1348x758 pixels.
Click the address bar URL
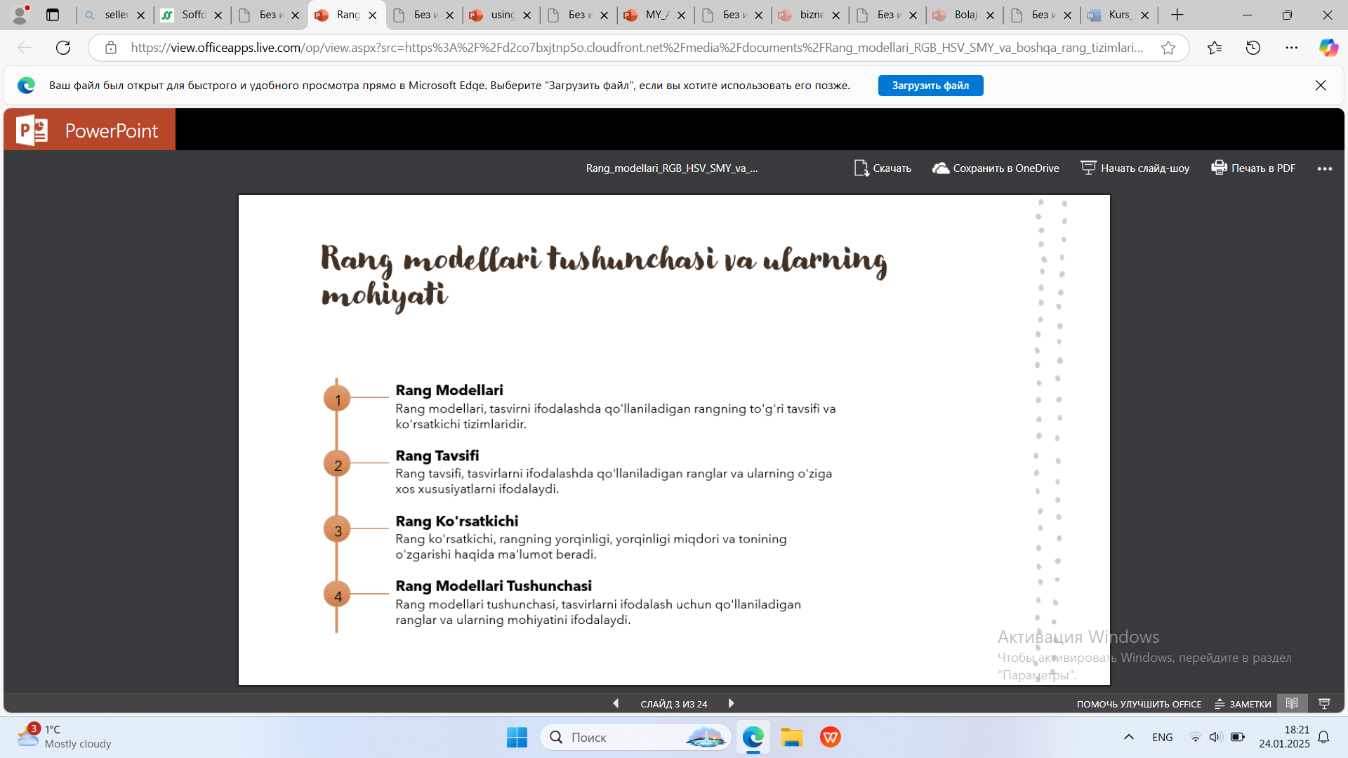(637, 48)
